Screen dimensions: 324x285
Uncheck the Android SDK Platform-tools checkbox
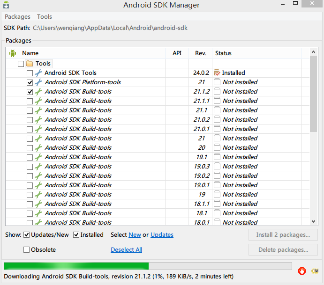[x=30, y=82]
